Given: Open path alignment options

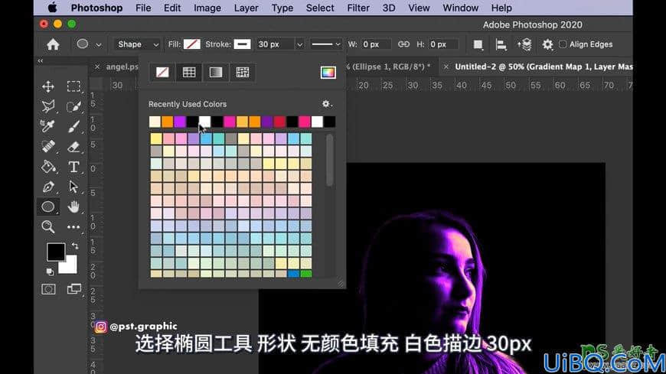Looking at the screenshot, I should 501,44.
